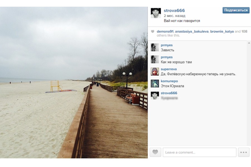Open demona91 profile from likes
The width and height of the screenshot is (251, 167).
pos(165,31)
